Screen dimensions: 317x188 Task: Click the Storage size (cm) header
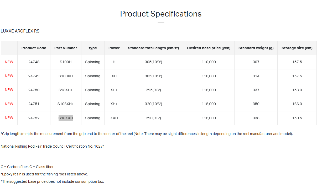point(297,48)
